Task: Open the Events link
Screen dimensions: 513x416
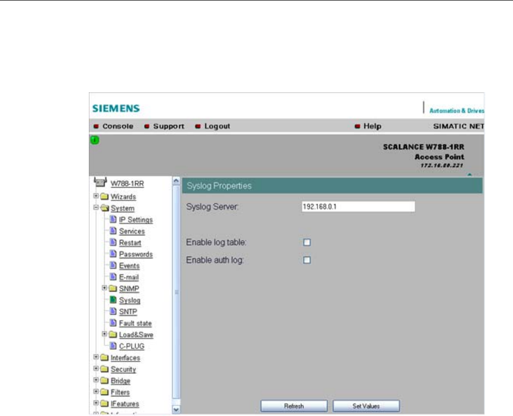Action: point(129,266)
